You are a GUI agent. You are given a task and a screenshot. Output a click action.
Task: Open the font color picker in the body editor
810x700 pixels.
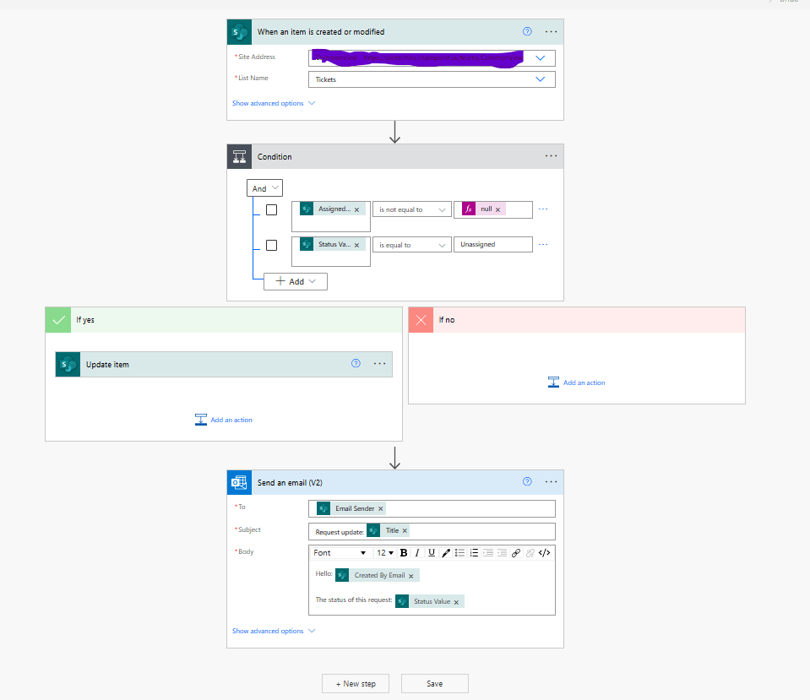pyautogui.click(x=445, y=552)
